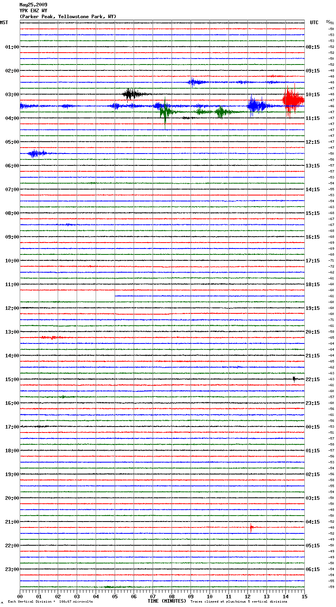
Task: Click the 14:15 UTC time label
Action: click(x=313, y=189)
